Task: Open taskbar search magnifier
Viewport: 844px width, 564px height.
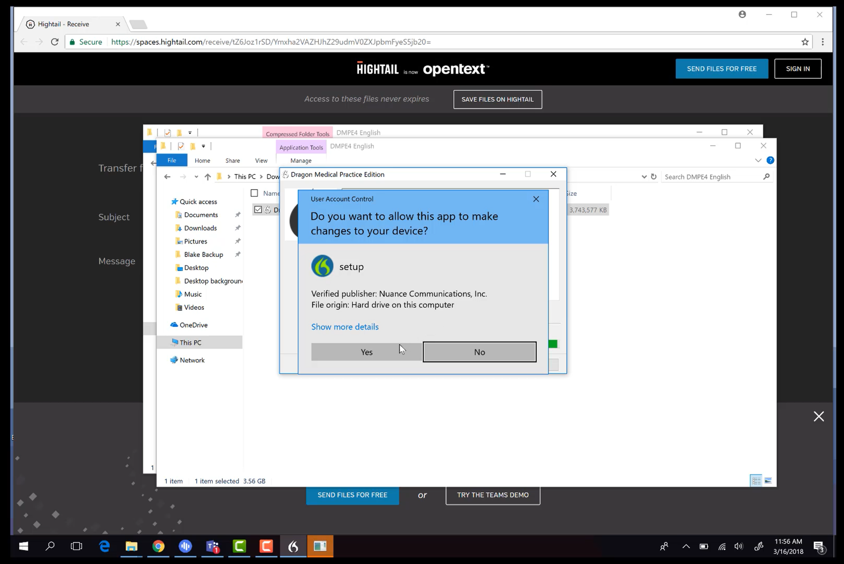Action: pos(50,546)
